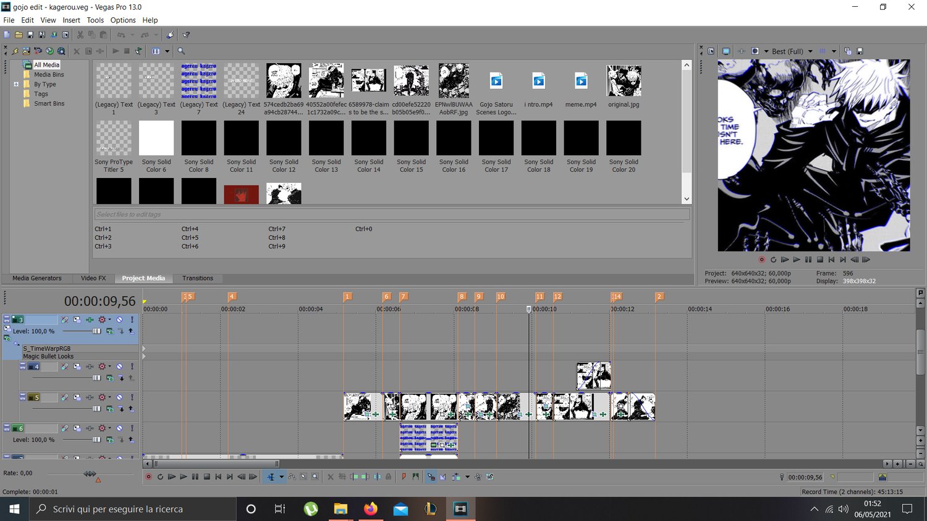
Task: Toggle bypass motion blur on track 4
Action: [x=64, y=366]
